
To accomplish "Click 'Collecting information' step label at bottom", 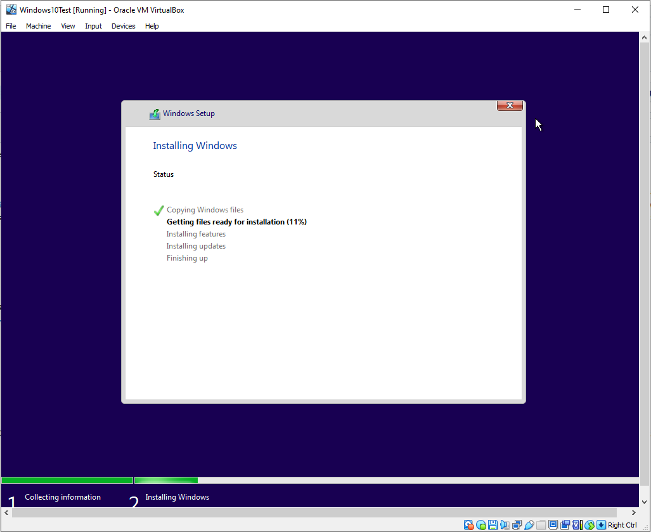I will pos(63,497).
